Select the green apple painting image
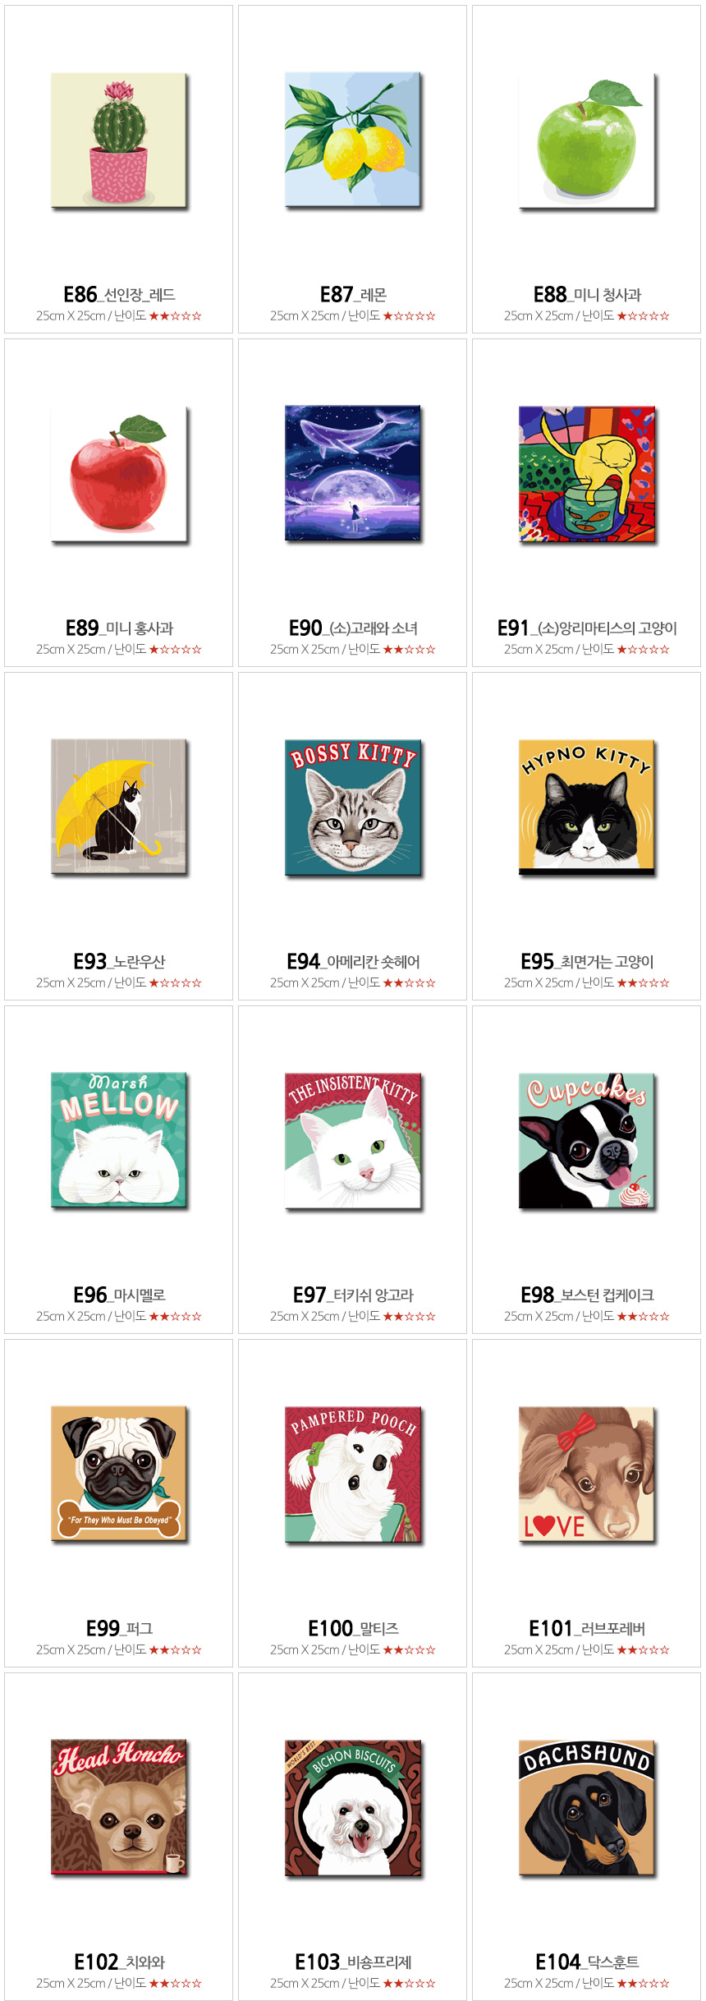This screenshot has height=2001, width=706. [x=587, y=140]
